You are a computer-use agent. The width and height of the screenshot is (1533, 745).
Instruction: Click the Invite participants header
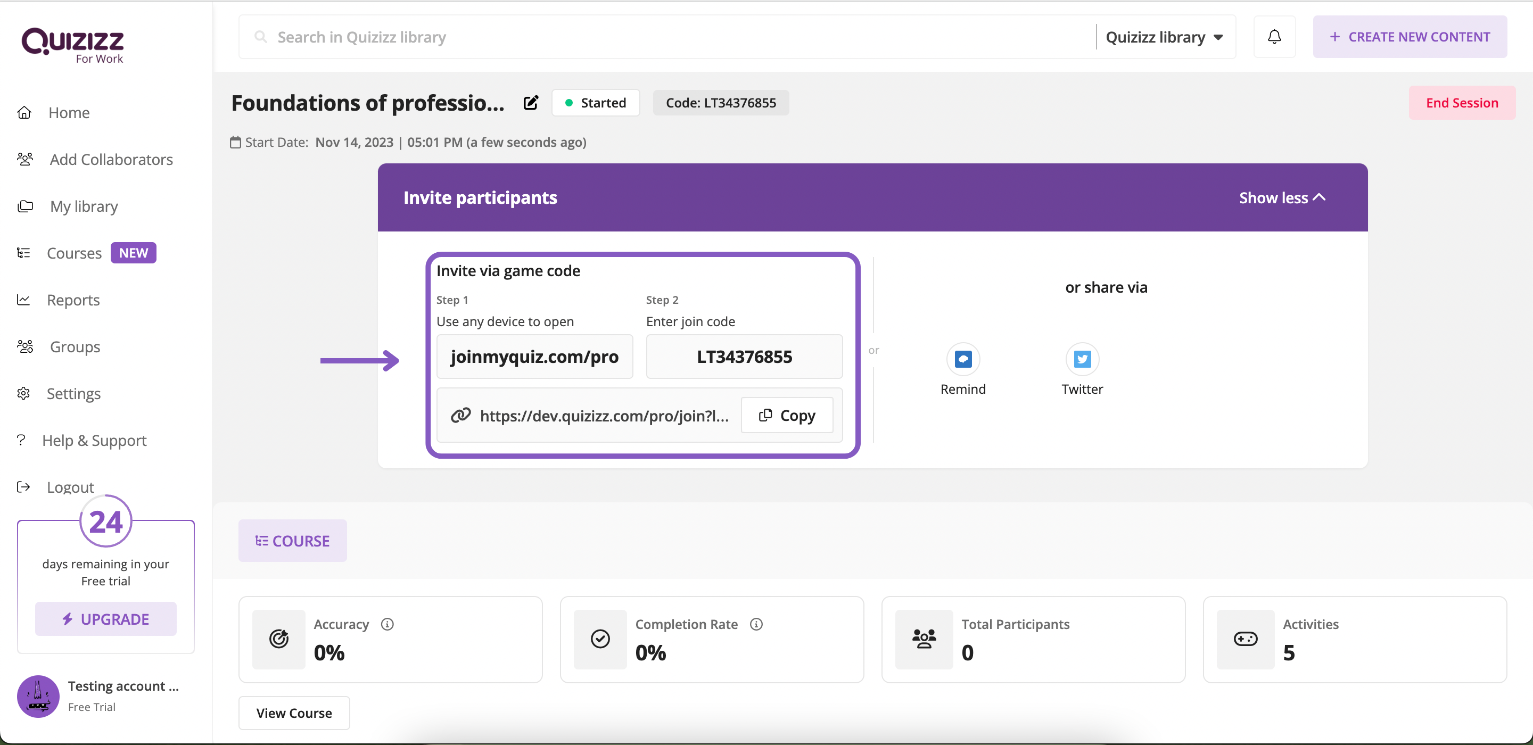(480, 197)
